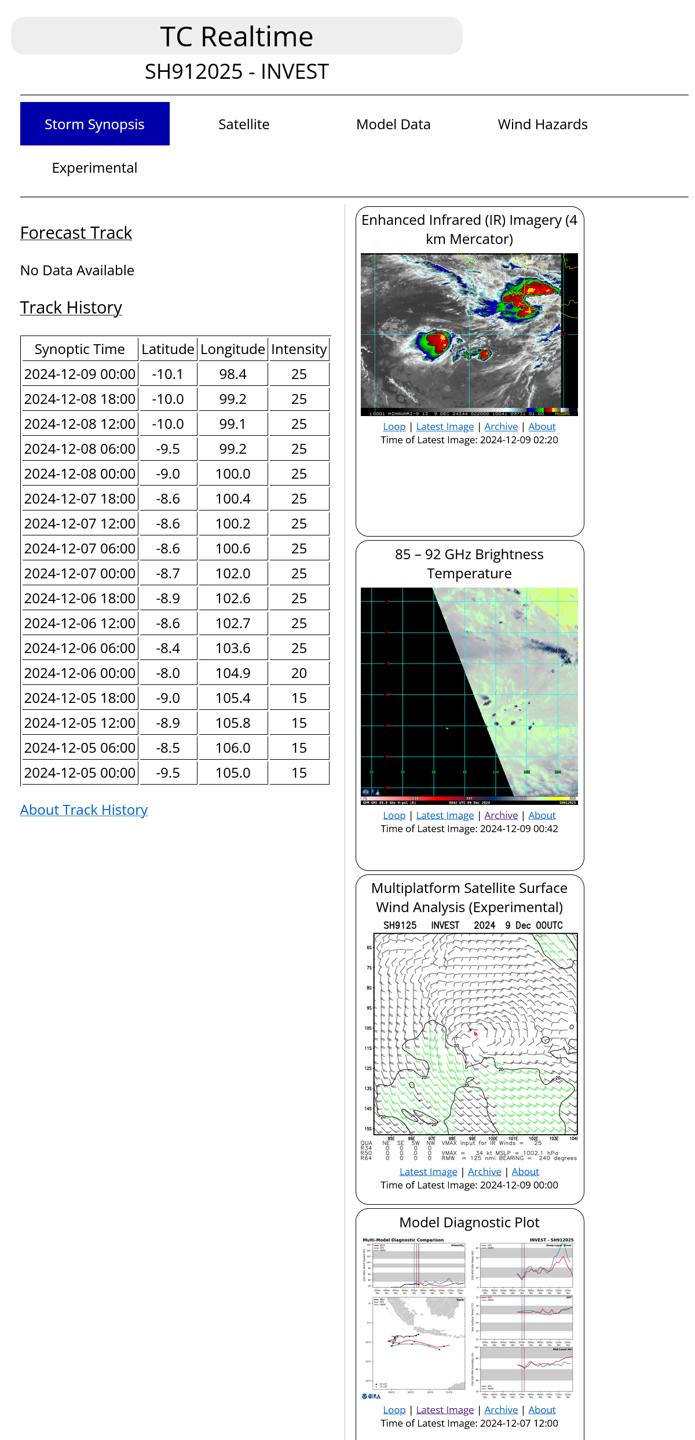Open Archive link under Infrared imagery
Screen dimensions: 695x1440
[501, 426]
